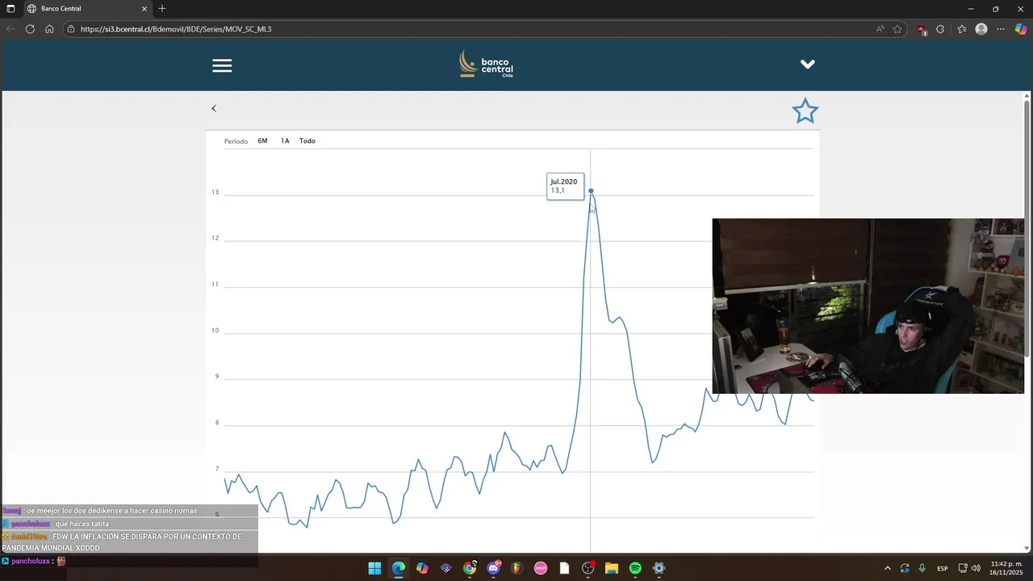
Task: Go back using the left arrow chevron
Action: 214,108
